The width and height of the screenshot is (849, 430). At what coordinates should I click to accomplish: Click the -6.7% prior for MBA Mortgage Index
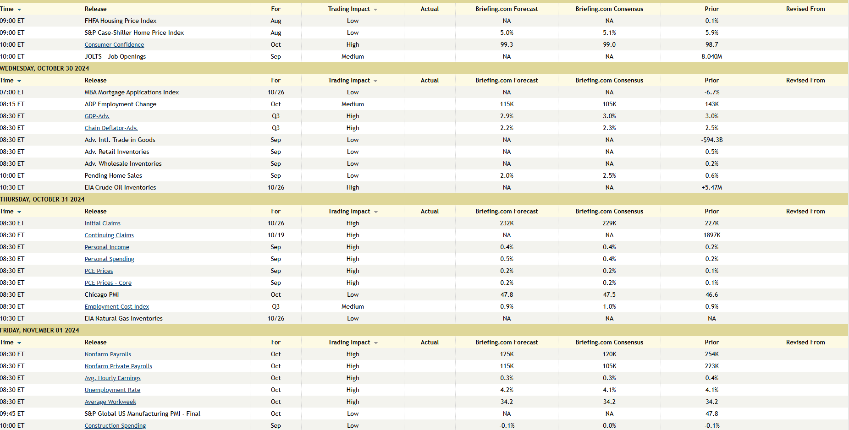(x=711, y=92)
